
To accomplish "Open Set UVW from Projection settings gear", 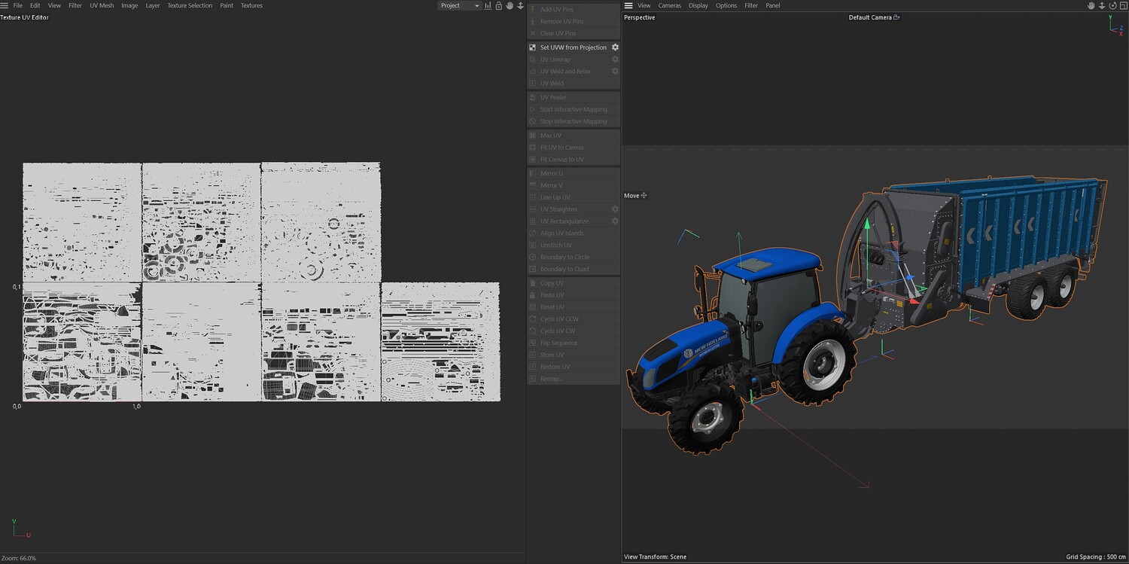I will 615,47.
